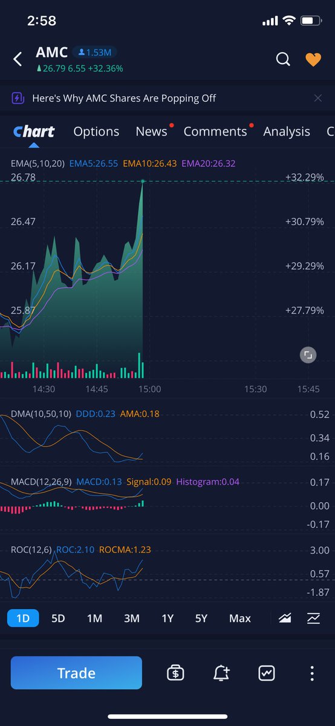Tap the EMA20:26.32 value
This screenshot has height=726, width=335.
209,163
